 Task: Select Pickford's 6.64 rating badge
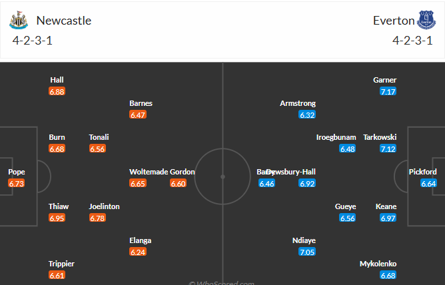tap(428, 183)
